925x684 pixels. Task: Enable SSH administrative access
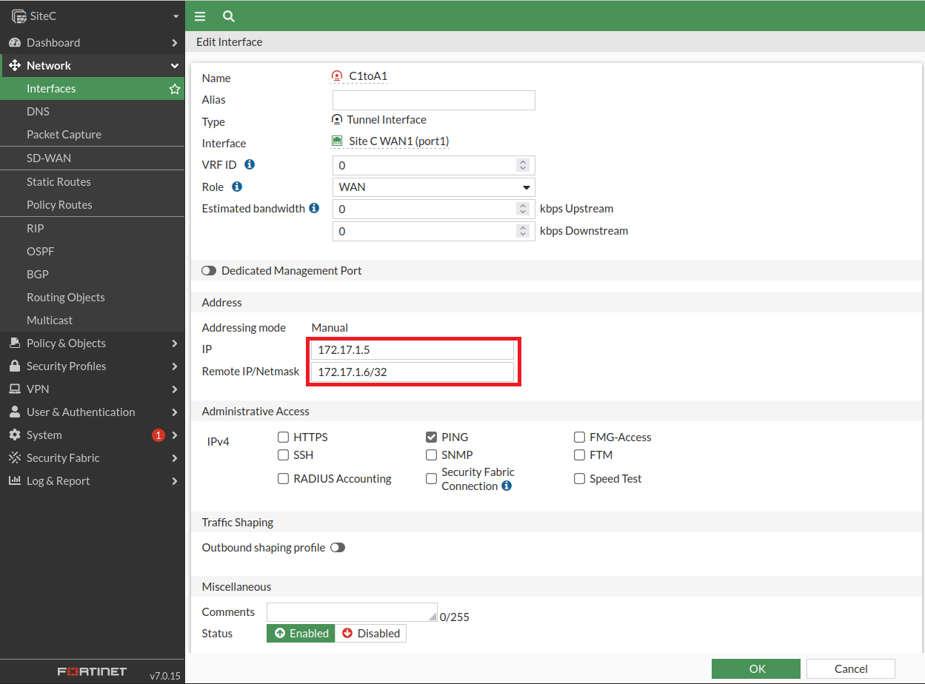point(283,455)
